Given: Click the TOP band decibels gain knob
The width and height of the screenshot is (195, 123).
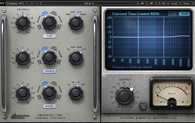Looking at the screenshot, I should coord(23,23).
